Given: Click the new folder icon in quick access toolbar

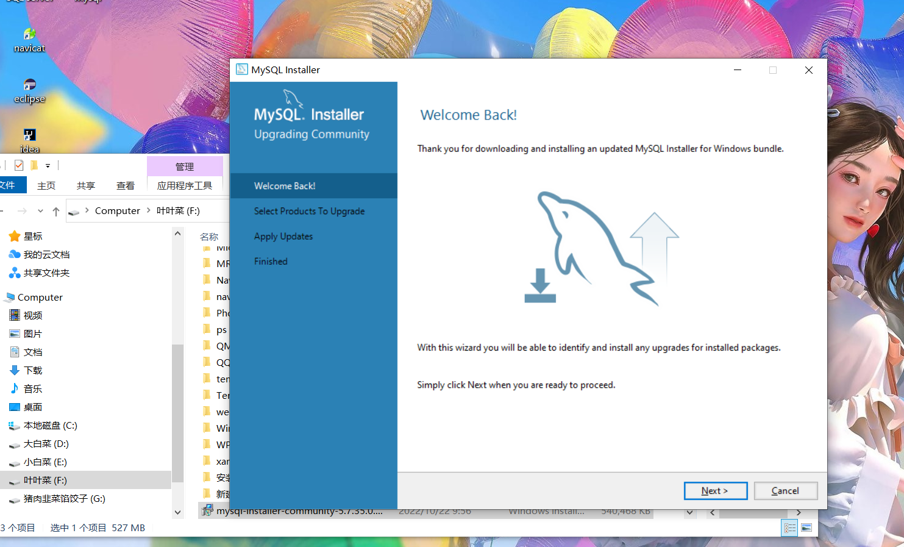Looking at the screenshot, I should (34, 165).
